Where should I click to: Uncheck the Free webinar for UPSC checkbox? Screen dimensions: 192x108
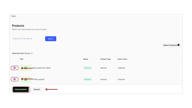[x=14, y=68]
